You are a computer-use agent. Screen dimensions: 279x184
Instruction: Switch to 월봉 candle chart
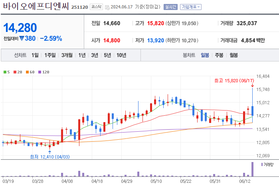point(233,55)
